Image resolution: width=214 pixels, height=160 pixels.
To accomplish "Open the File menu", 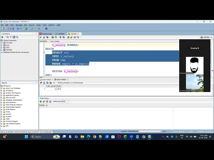I will pos(2,25).
